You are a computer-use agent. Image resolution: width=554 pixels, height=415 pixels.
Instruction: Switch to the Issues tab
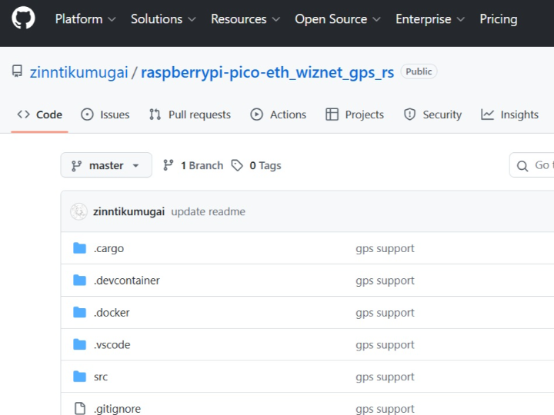click(105, 115)
